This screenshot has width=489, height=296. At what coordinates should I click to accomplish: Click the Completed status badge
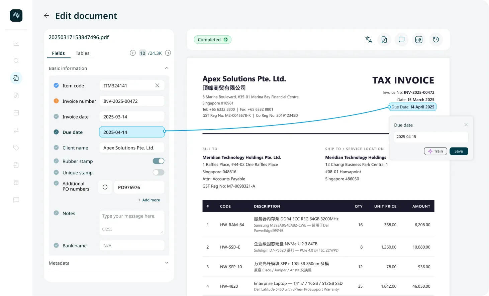pos(213,40)
